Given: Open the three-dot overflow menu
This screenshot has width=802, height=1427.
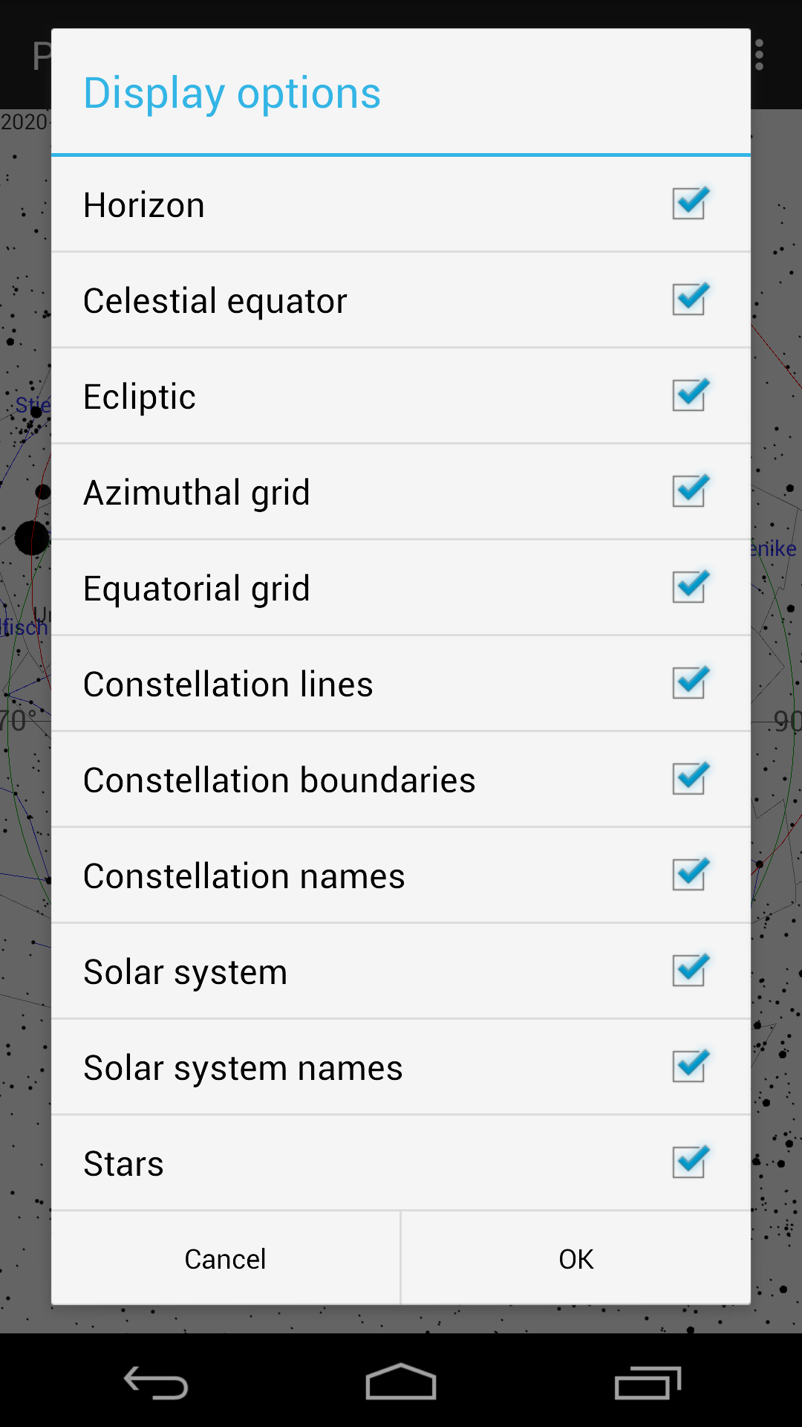Looking at the screenshot, I should tap(760, 56).
